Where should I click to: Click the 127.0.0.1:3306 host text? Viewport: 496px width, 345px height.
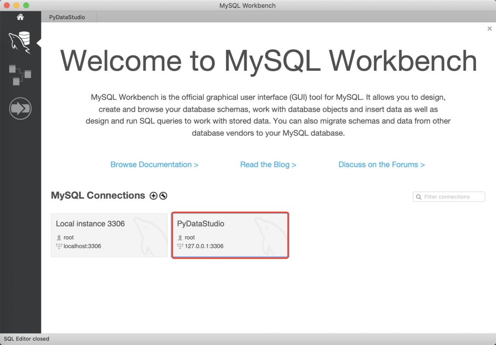(204, 246)
